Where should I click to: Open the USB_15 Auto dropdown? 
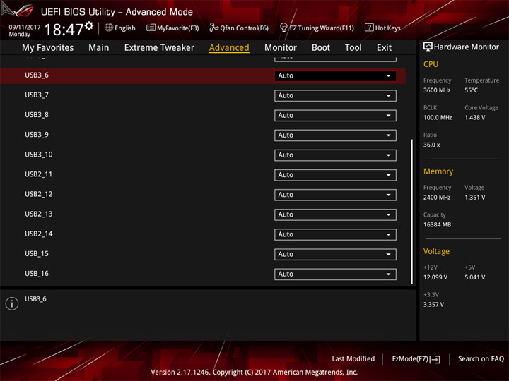click(335, 254)
